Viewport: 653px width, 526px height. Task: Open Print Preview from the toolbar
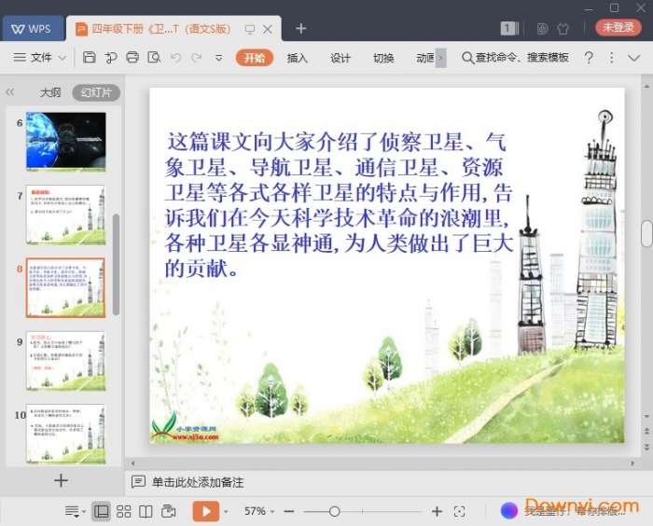[153, 58]
